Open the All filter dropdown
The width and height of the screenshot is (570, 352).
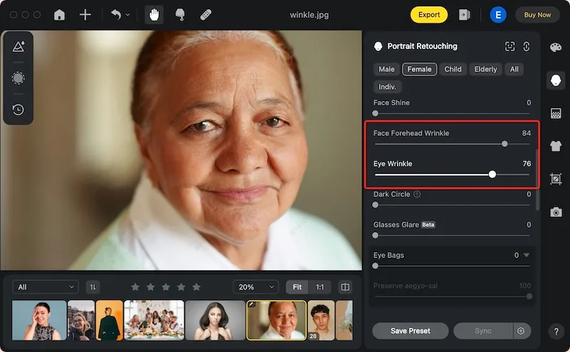coord(46,287)
